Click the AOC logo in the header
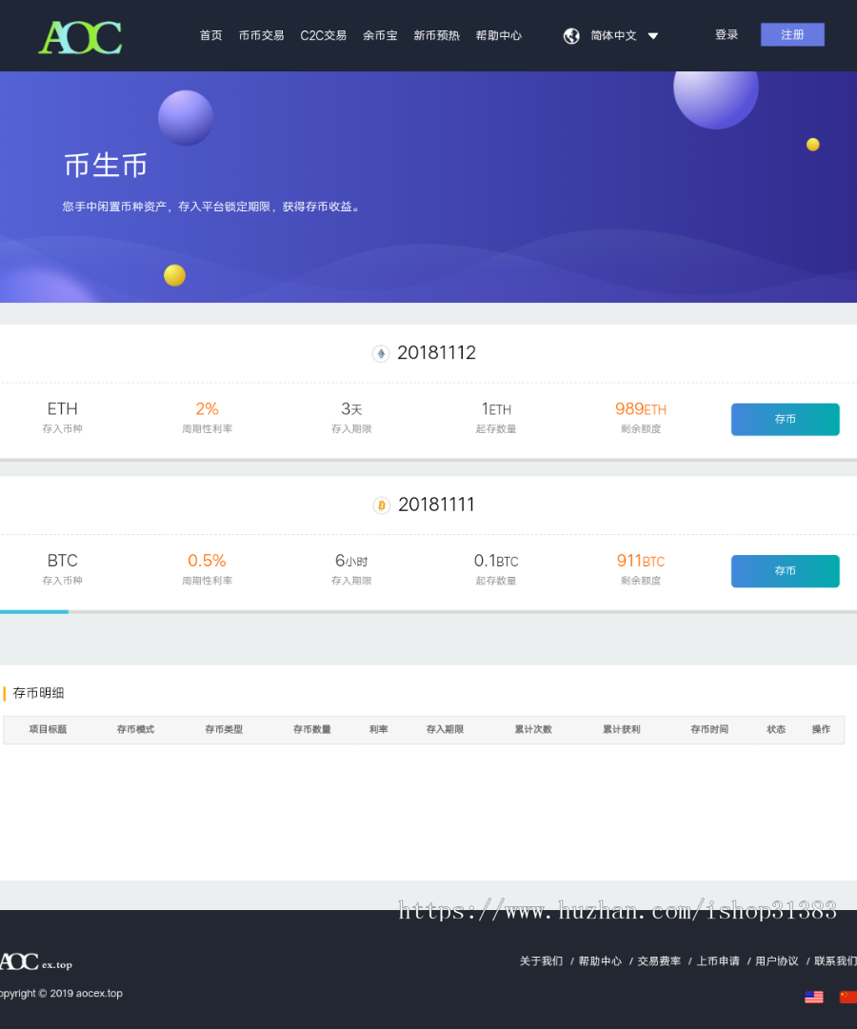Viewport: 857px width, 1029px height. [79, 36]
